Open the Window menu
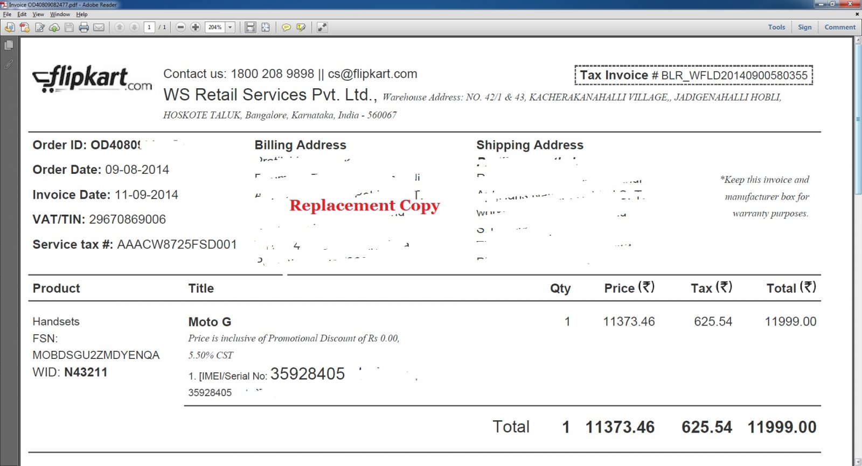 coord(60,15)
